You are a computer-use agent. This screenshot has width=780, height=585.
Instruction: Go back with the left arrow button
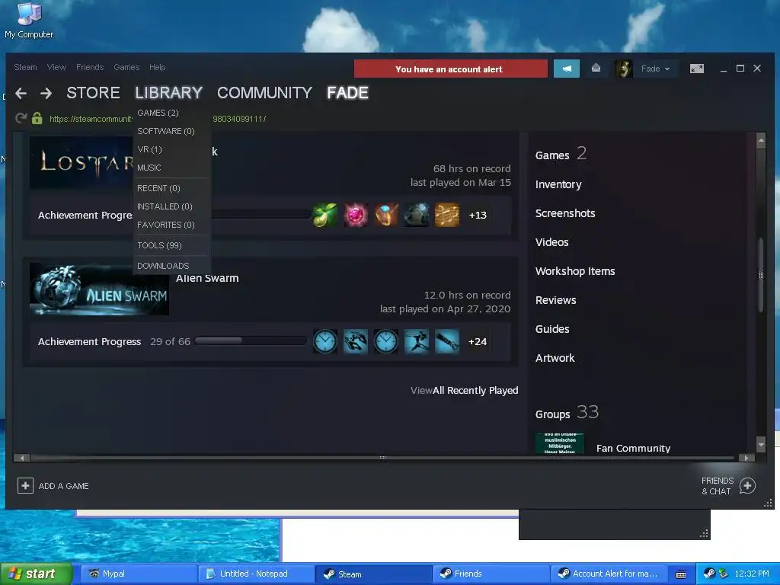[21, 93]
